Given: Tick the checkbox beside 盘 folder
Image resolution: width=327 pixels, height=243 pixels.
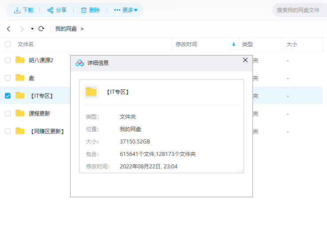Looking at the screenshot, I should (x=8, y=78).
